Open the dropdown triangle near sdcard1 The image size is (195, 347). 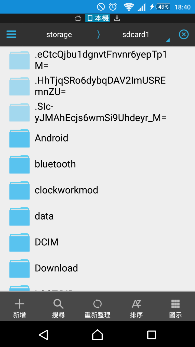(x=168, y=40)
